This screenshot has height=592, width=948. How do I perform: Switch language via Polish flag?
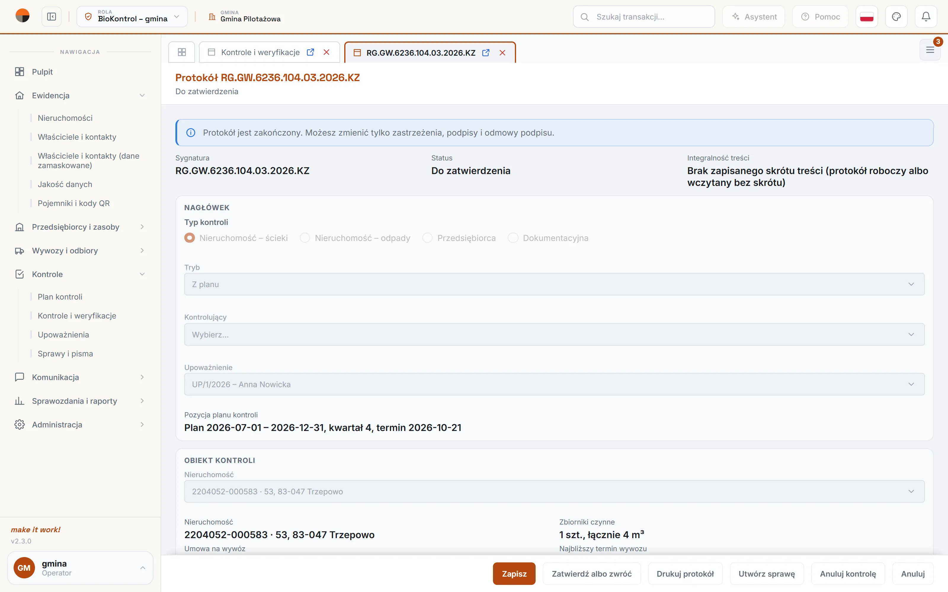pos(867,17)
